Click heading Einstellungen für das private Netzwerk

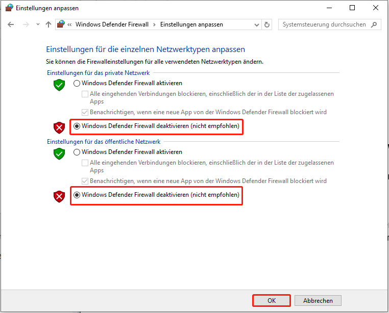click(98, 73)
